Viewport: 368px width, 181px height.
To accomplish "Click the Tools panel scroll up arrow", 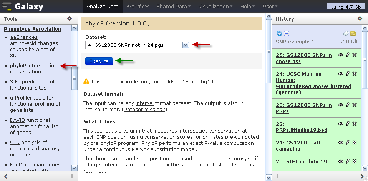I will (x=75, y=28).
